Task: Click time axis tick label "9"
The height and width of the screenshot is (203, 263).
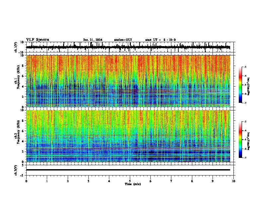Action: click(x=213, y=181)
